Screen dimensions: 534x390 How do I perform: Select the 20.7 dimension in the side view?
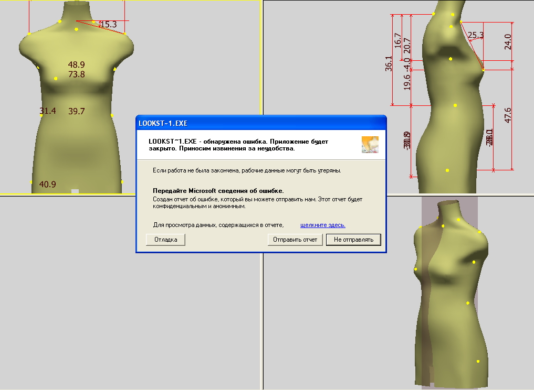pyautogui.click(x=406, y=46)
